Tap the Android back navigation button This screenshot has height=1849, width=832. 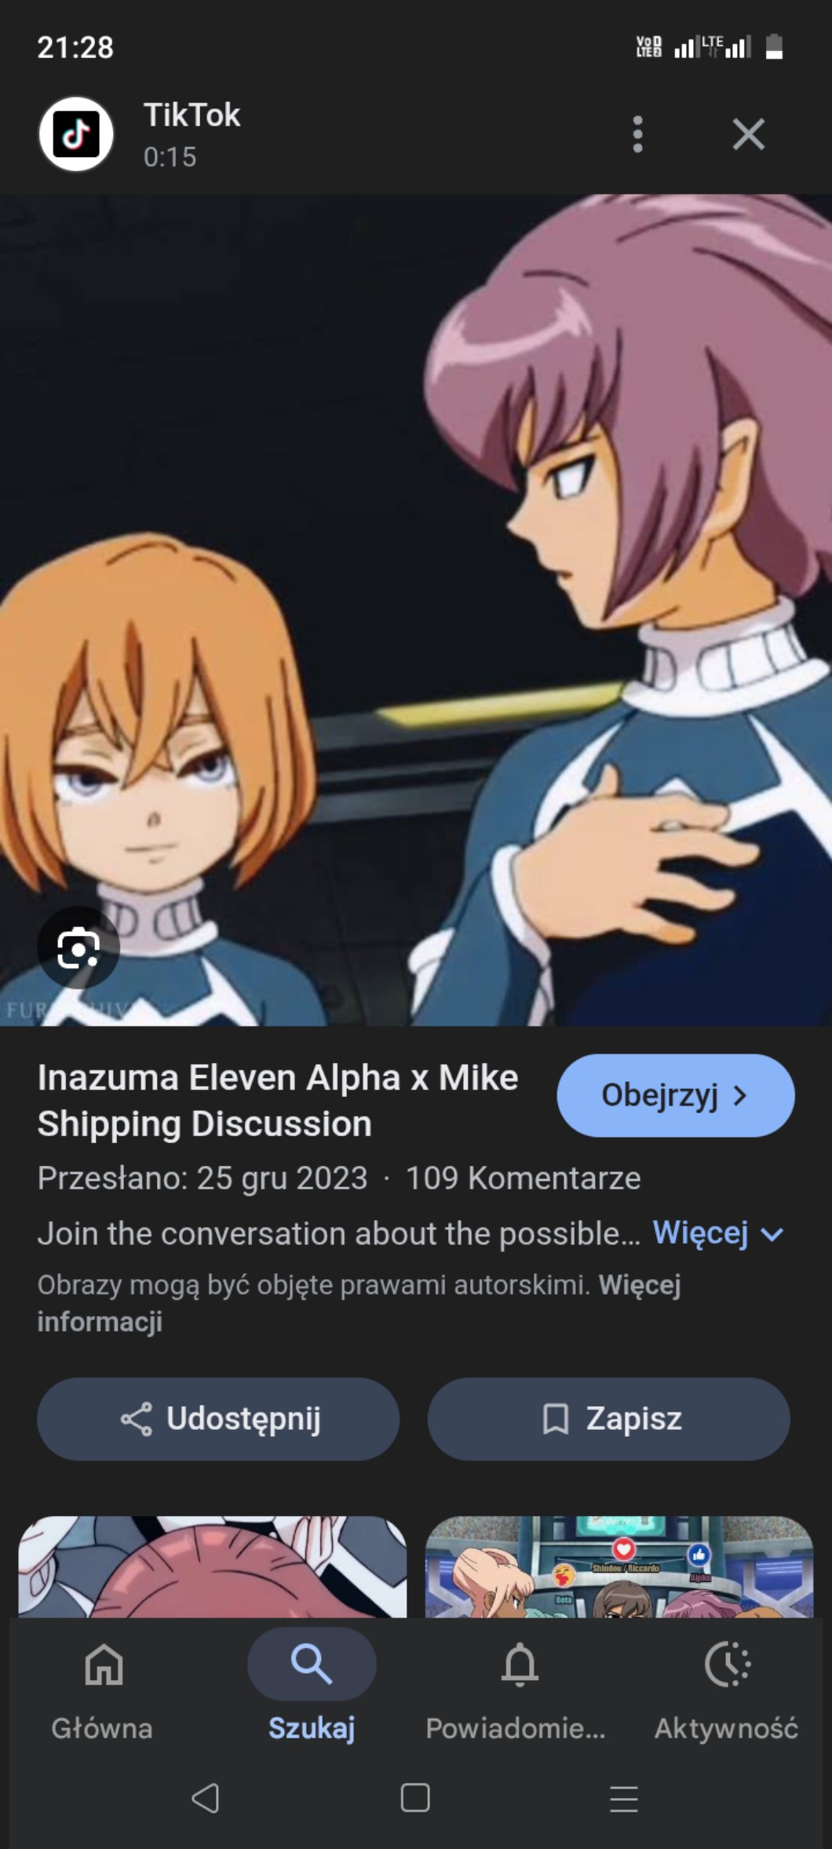coord(206,1798)
